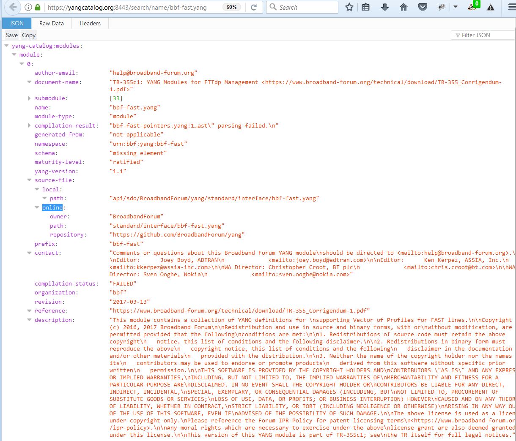This screenshot has height=441, width=516.
Task: Select the "1.1" yang-version value
Action: point(118,171)
